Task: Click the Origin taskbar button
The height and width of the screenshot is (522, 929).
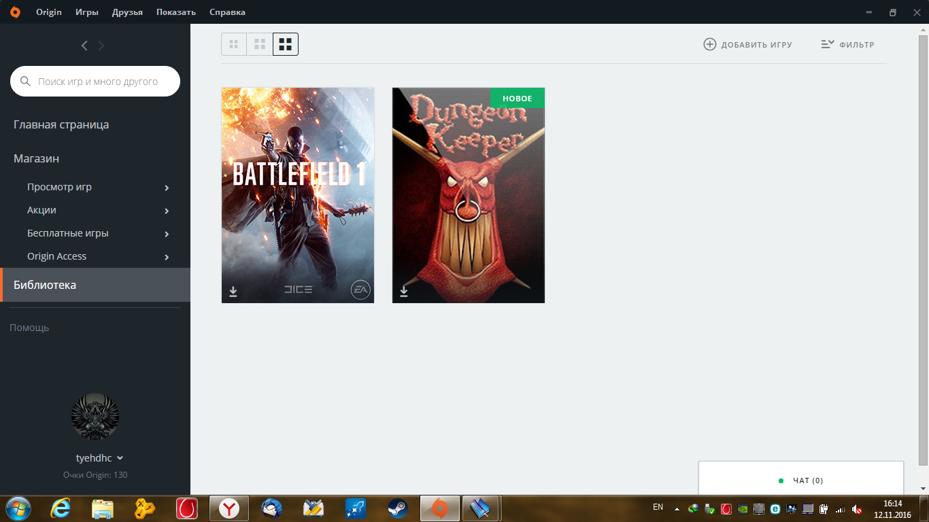Action: tap(440, 508)
